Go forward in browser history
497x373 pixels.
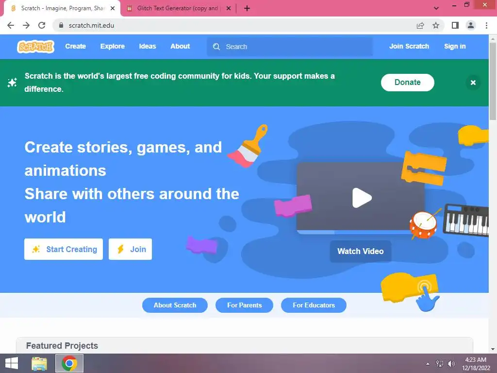click(26, 25)
